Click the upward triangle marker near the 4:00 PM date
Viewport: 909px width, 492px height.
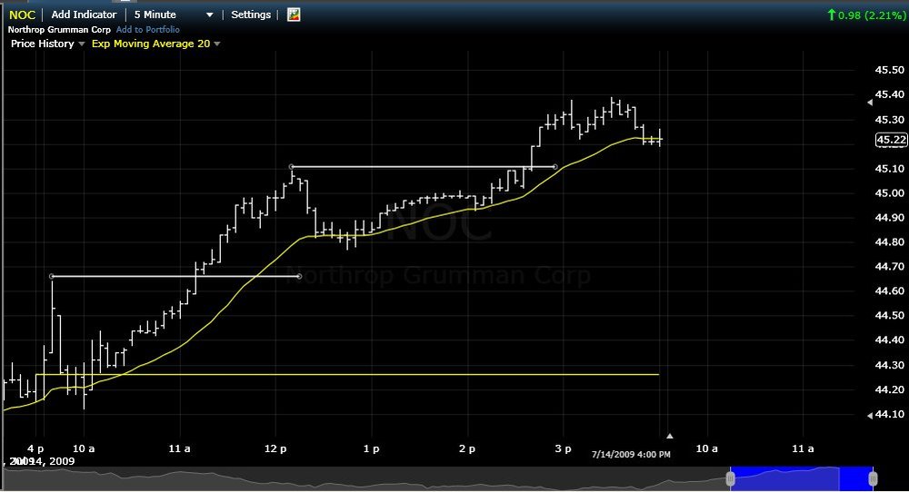pyautogui.click(x=670, y=436)
